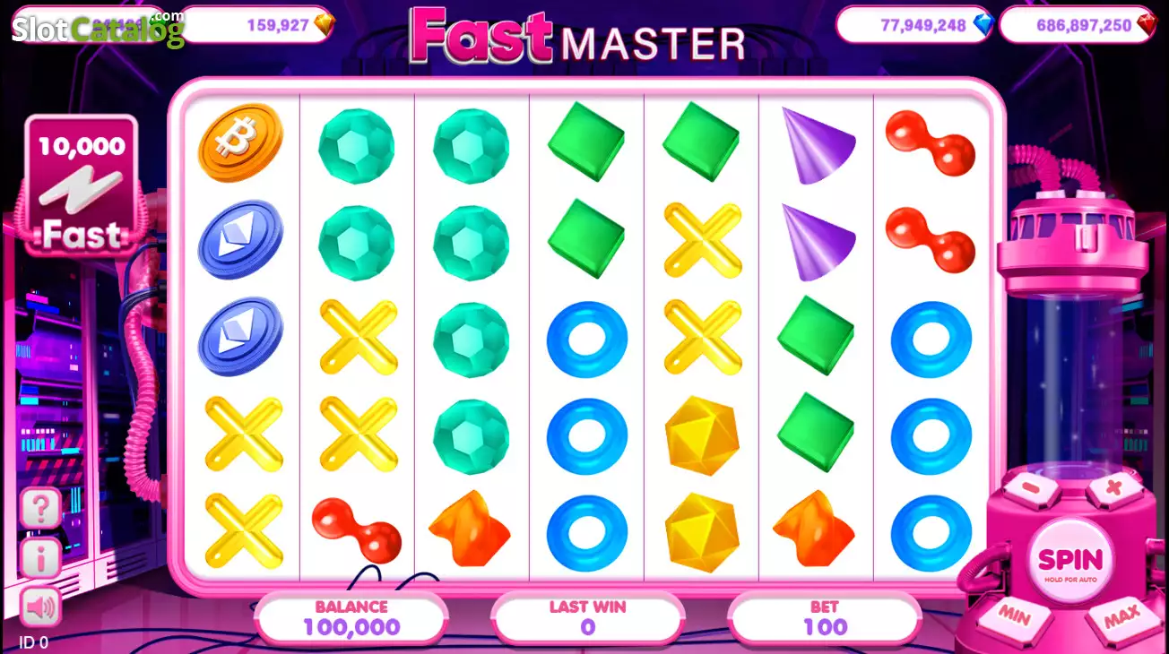1169x654 pixels.
Task: Open help via the question mark icon
Action: tap(40, 509)
